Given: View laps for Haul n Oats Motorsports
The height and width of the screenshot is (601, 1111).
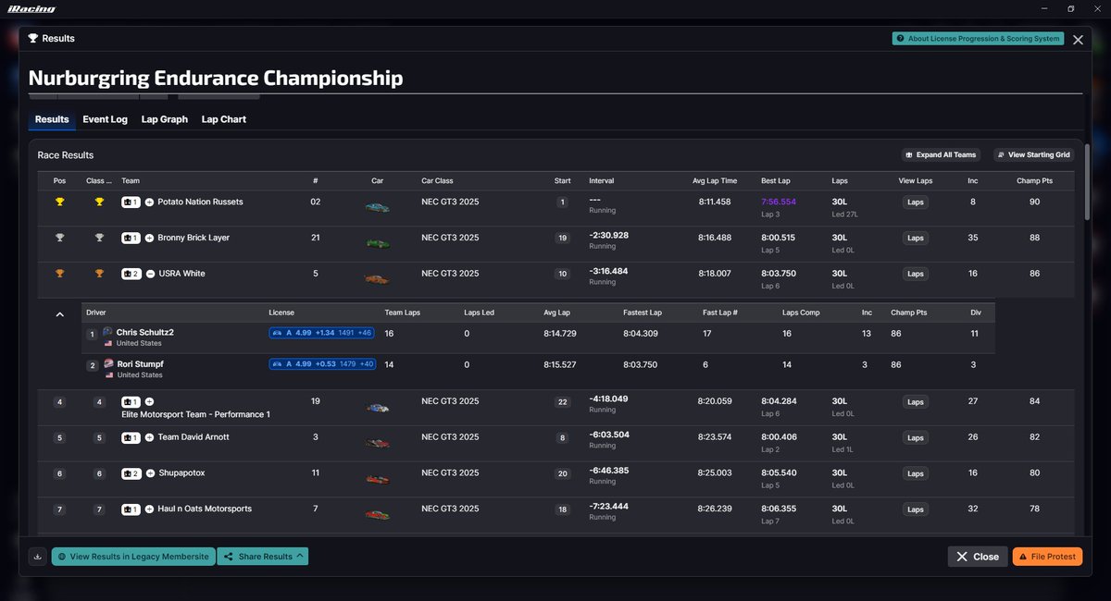Looking at the screenshot, I should pyautogui.click(x=916, y=509).
